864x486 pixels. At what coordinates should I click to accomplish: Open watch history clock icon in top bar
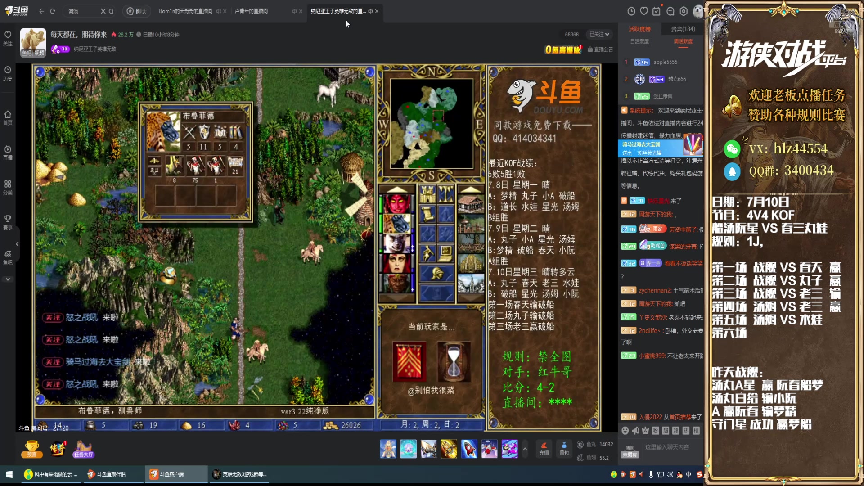(631, 11)
